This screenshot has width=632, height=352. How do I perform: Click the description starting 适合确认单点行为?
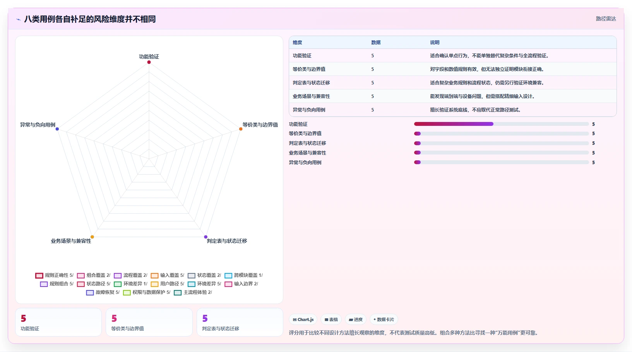pos(489,56)
